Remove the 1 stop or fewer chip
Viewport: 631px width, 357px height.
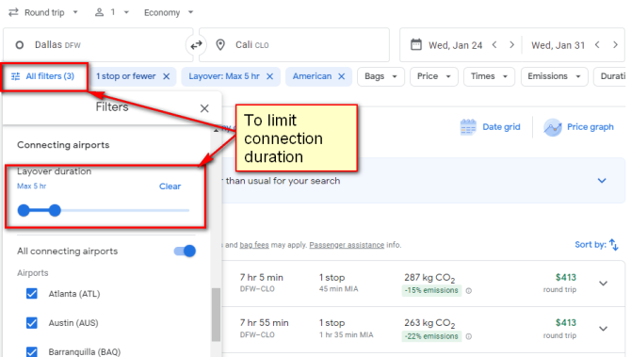pyautogui.click(x=166, y=76)
